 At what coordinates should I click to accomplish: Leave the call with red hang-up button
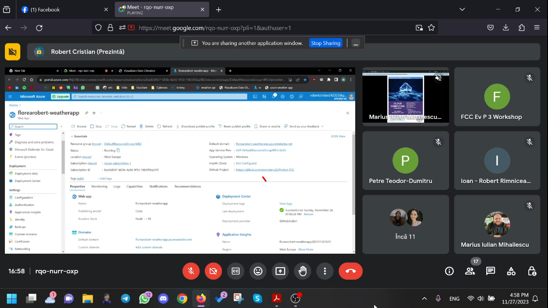pos(351,271)
